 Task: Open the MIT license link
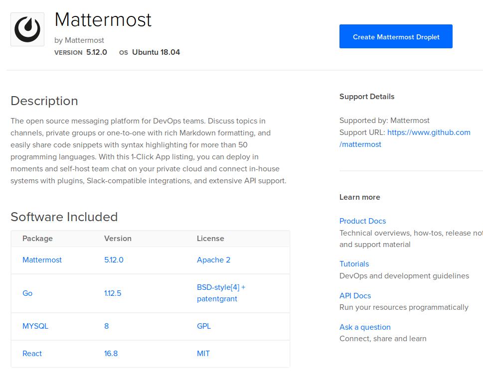click(x=203, y=354)
